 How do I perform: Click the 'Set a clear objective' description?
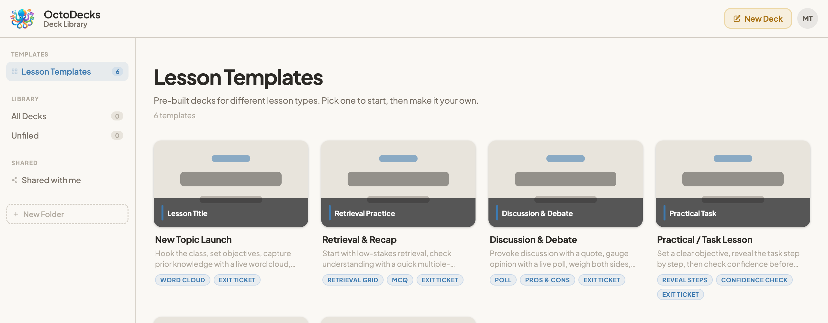[728, 259]
